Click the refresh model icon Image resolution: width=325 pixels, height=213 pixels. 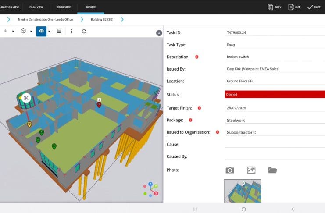[84, 32]
